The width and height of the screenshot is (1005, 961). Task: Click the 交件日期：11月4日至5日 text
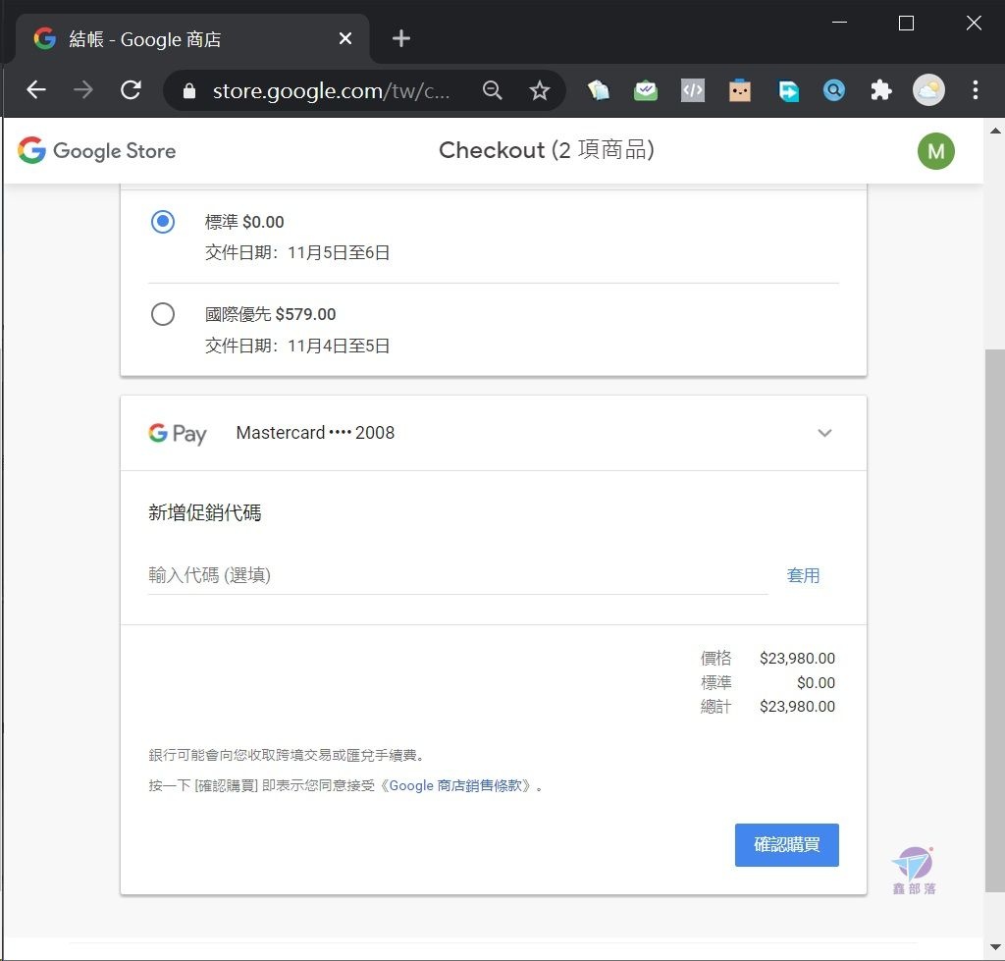click(x=297, y=347)
